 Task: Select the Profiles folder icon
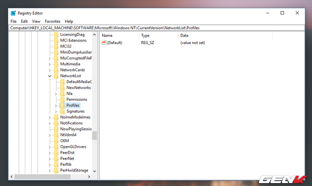pyautogui.click(x=62, y=105)
